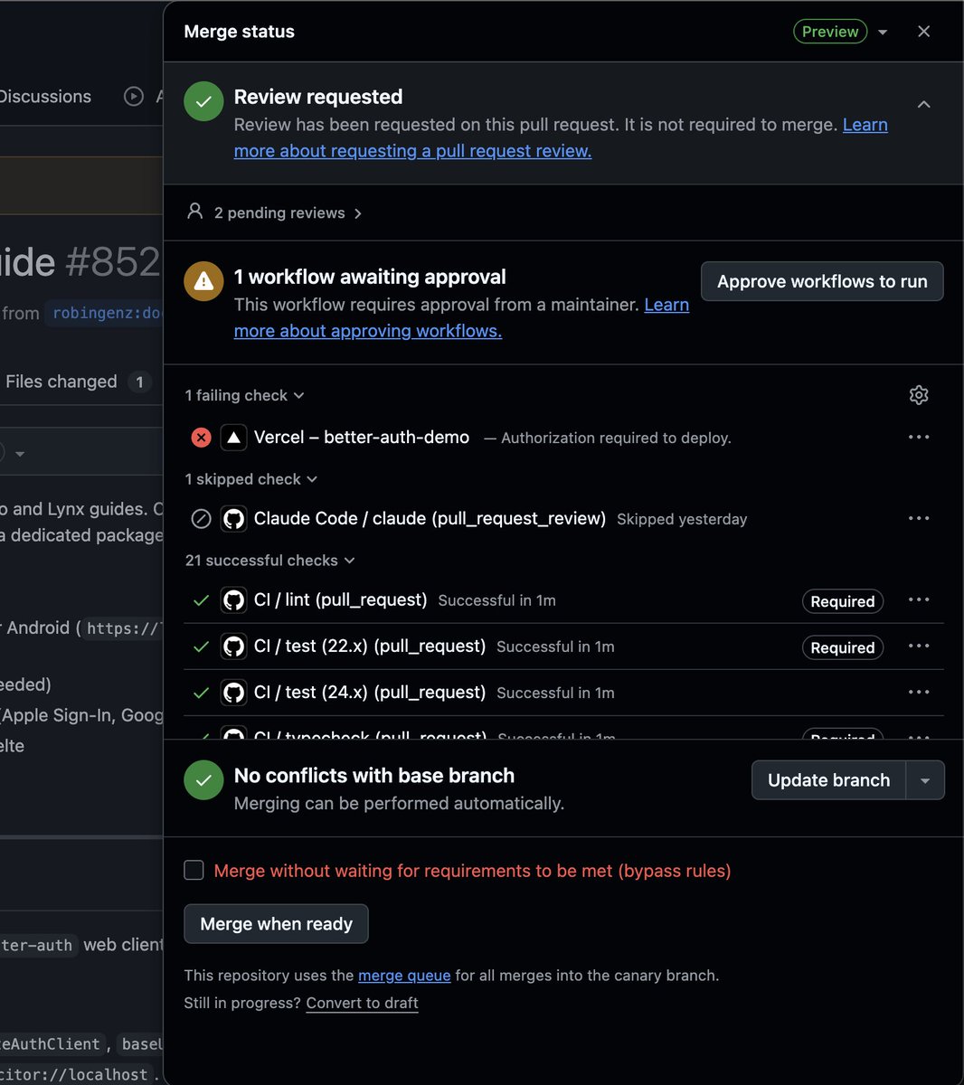Open the merge queue link
The image size is (964, 1085).
point(404,976)
